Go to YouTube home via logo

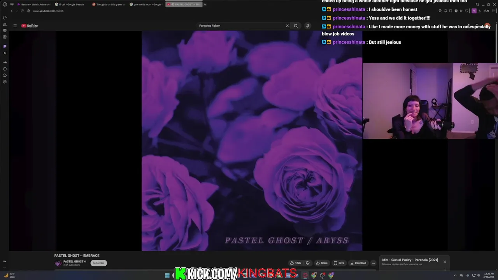point(30,26)
